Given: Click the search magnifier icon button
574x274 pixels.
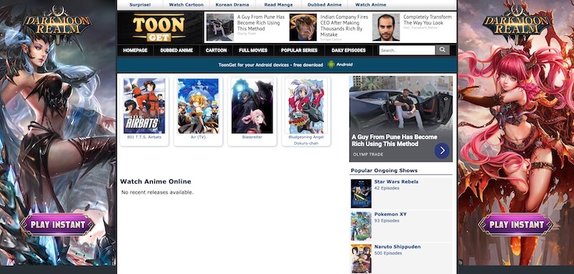Looking at the screenshot, I should point(442,50).
